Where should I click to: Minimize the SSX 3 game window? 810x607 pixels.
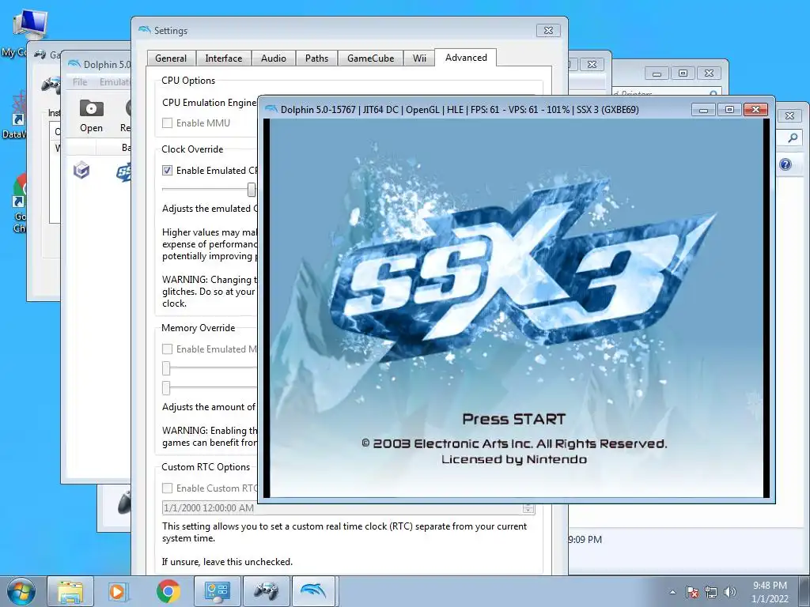tap(703, 109)
